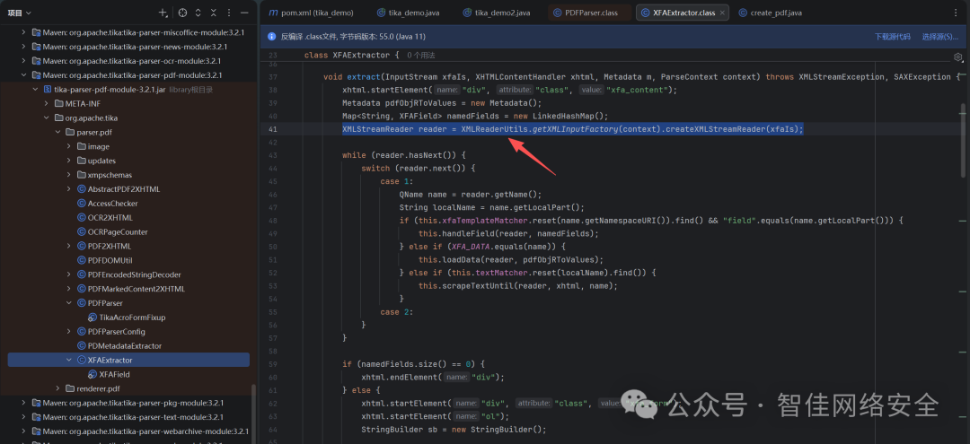
Task: Select the XFAExtractor.class tab
Action: (681, 13)
